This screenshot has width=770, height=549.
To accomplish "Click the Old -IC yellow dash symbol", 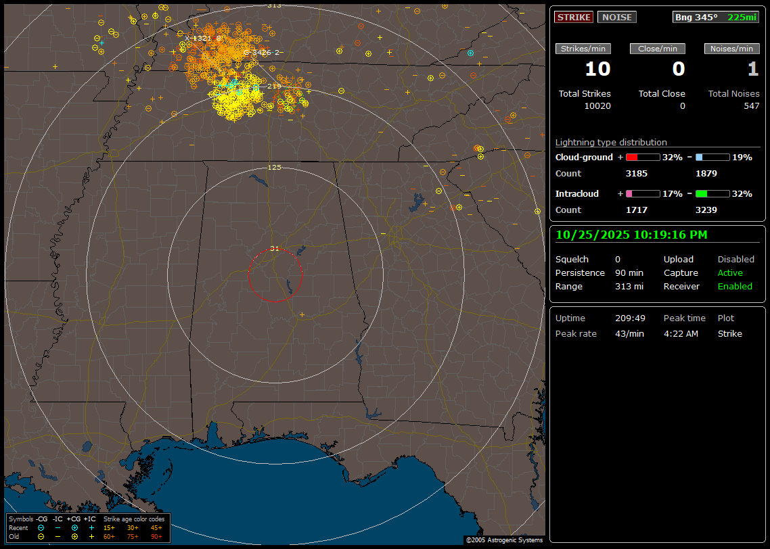I will click(x=58, y=536).
